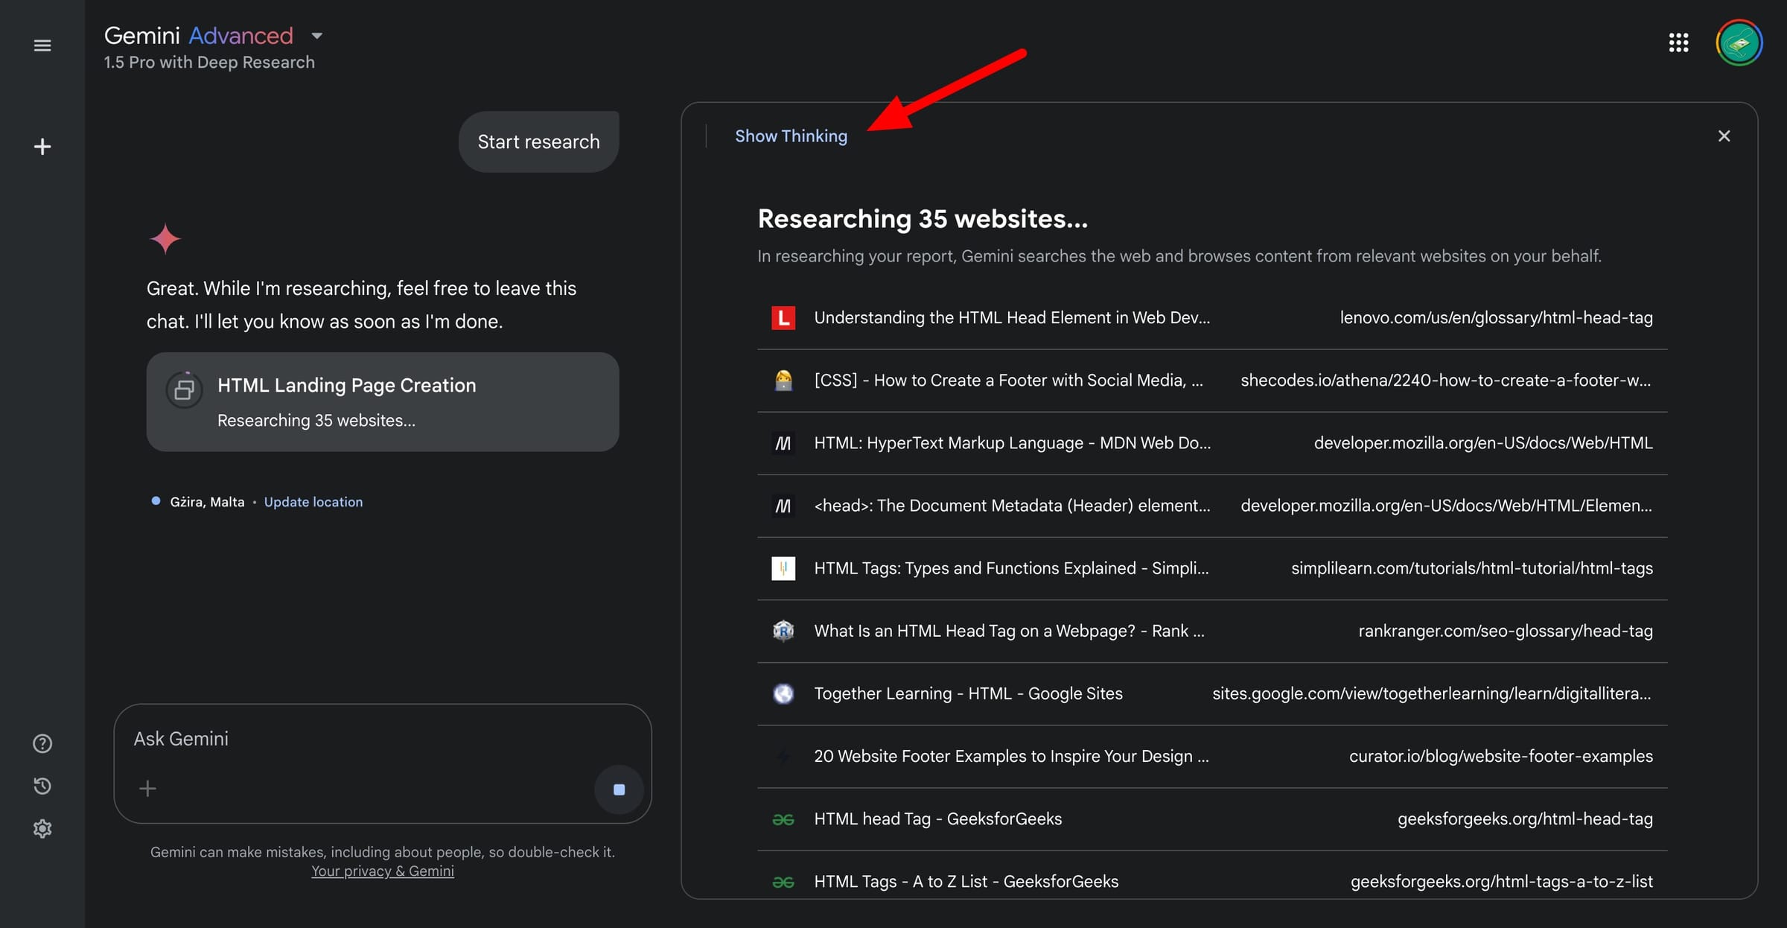Viewport: 1787px width, 928px height.
Task: Open the Google account avatar menu
Action: point(1739,42)
